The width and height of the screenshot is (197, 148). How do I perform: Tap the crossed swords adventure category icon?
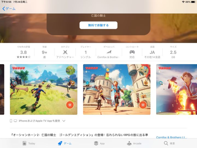click(65, 52)
